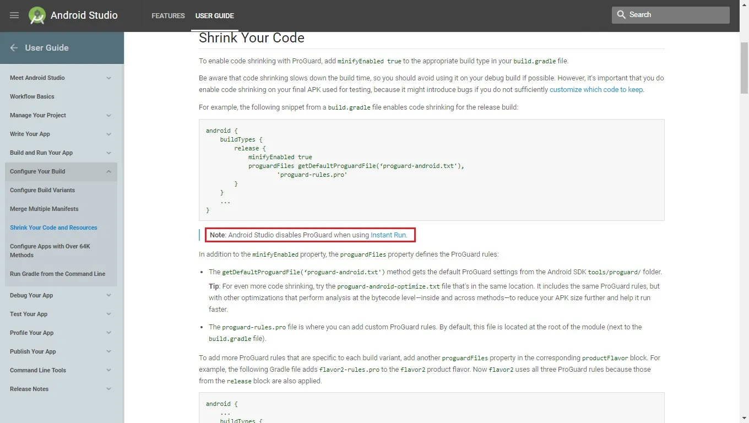Open the Instant Run link
The width and height of the screenshot is (749, 423).
[388, 235]
